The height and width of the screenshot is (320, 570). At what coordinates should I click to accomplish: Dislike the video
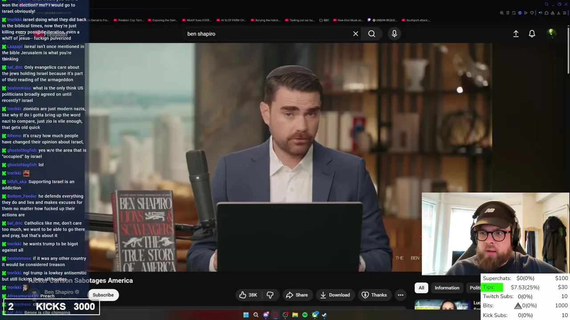270,295
